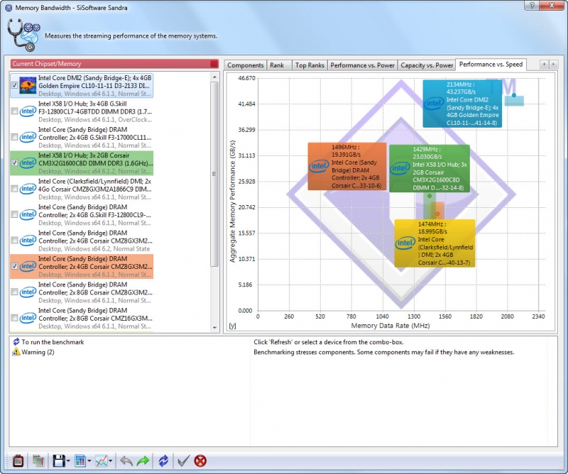
Task: Check the Clarksfield/Lynnfield Corsair CMZ8GX3M2A1866C9 checkbox
Action: tap(14, 189)
